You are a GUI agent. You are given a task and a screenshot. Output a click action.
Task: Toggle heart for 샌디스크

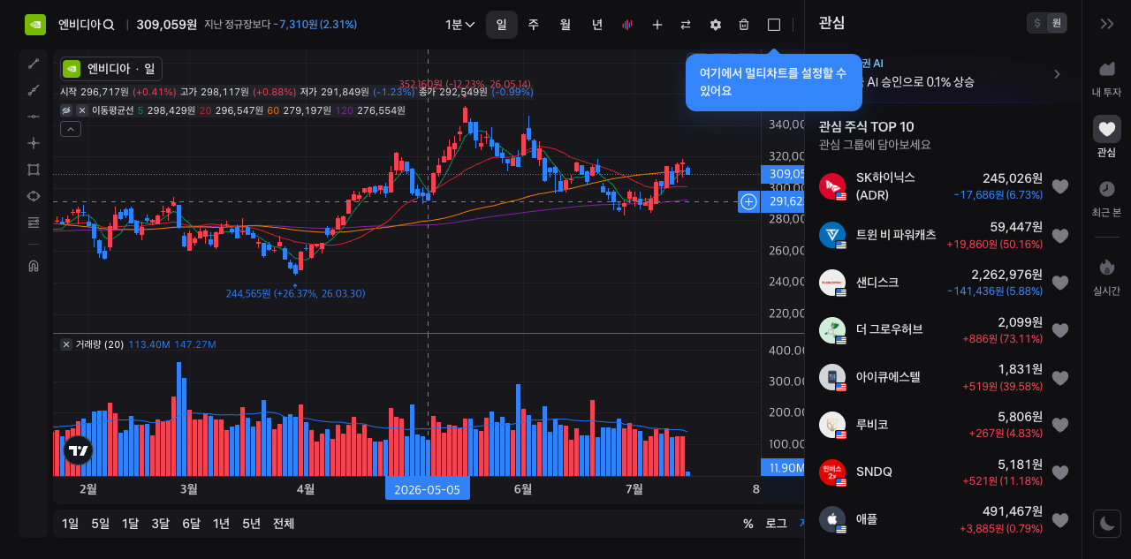point(1060,283)
